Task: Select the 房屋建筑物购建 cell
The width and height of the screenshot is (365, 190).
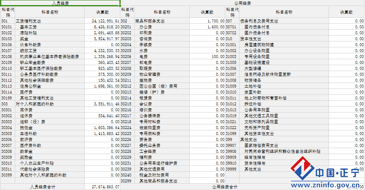Action: pos(284,45)
